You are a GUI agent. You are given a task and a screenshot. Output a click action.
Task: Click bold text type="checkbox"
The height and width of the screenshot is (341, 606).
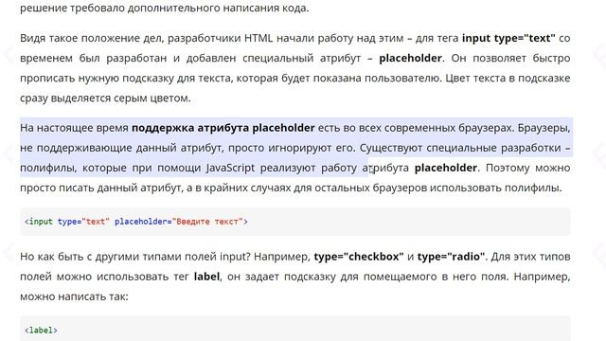coord(359,257)
